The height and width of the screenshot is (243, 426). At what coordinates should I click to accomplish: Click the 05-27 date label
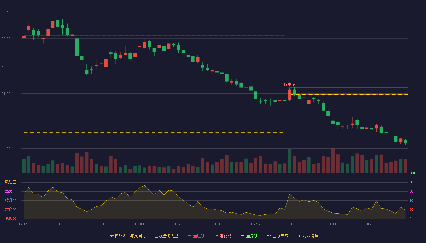click(x=294, y=224)
